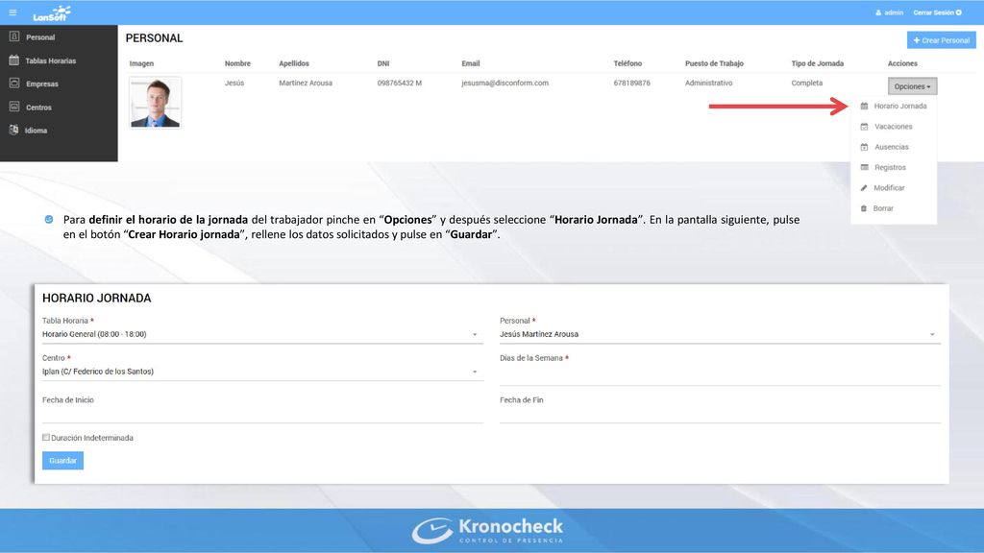Viewport: 984px width, 553px height.
Task: Click the Nombre column header
Action: click(x=237, y=63)
